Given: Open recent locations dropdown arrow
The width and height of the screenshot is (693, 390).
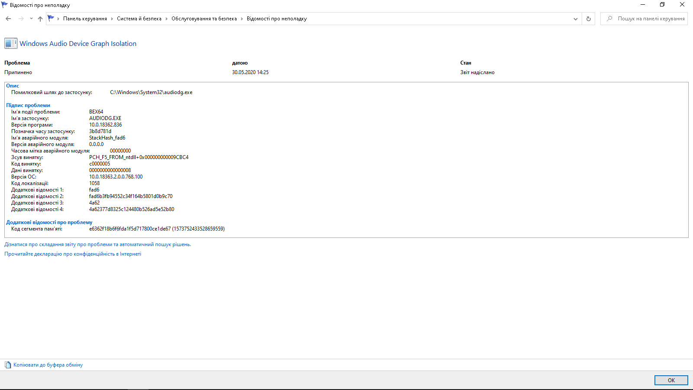Looking at the screenshot, I should pyautogui.click(x=31, y=19).
